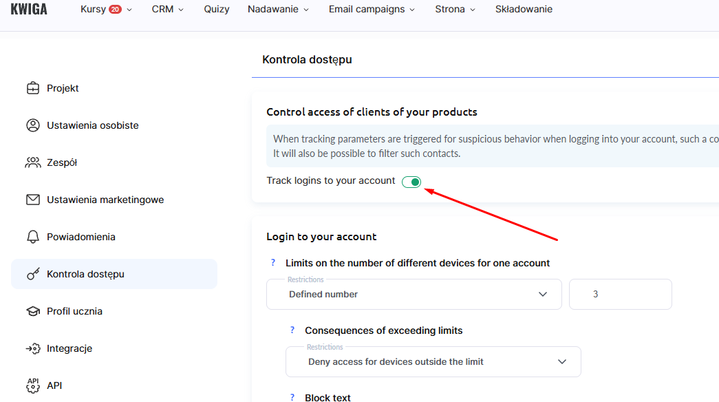The width and height of the screenshot is (719, 402).
Task: Click the Integracje sidebar icon
Action: pyautogui.click(x=32, y=348)
